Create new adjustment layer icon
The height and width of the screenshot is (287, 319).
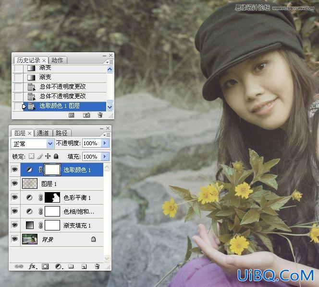(x=59, y=266)
